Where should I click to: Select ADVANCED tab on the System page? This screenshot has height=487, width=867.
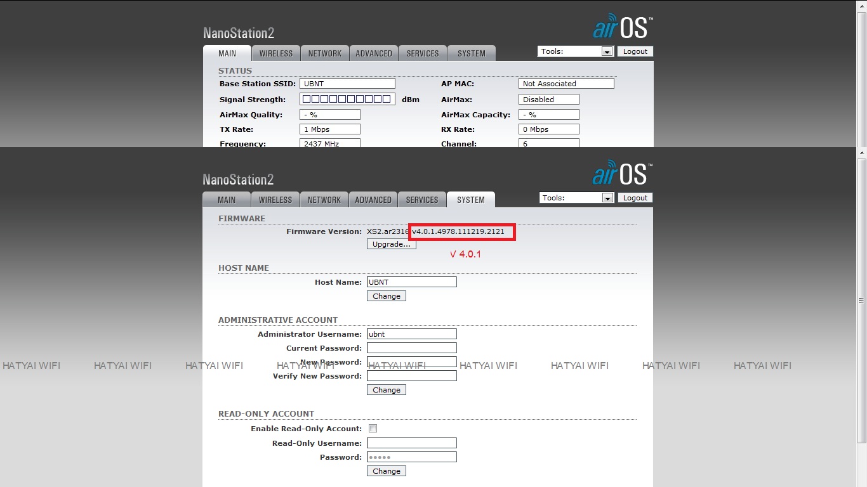[x=373, y=200]
